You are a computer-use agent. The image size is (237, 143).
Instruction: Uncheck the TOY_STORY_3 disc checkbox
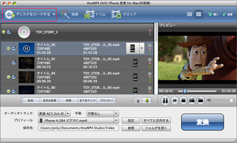(9, 32)
